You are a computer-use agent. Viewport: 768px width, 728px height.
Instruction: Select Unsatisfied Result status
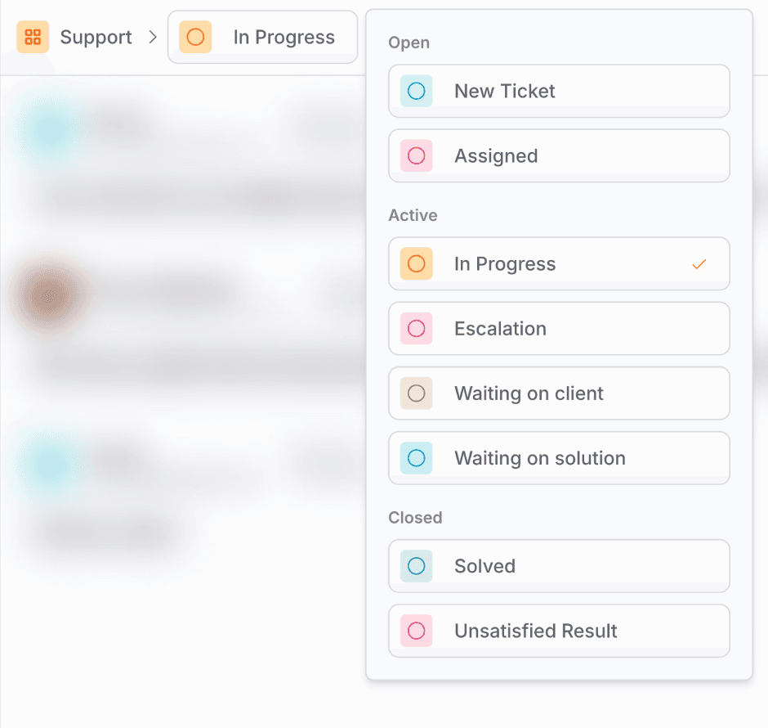pyautogui.click(x=559, y=630)
